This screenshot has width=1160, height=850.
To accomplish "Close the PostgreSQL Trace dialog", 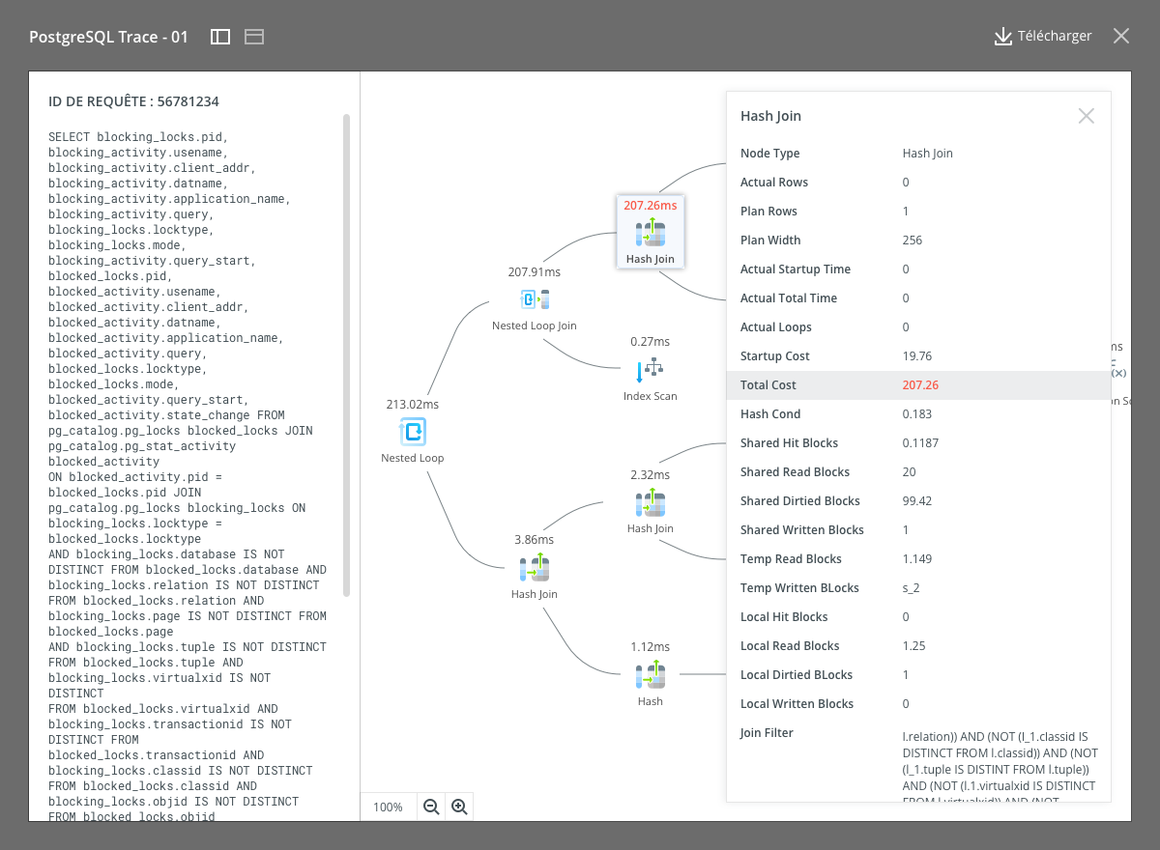I will [x=1120, y=37].
